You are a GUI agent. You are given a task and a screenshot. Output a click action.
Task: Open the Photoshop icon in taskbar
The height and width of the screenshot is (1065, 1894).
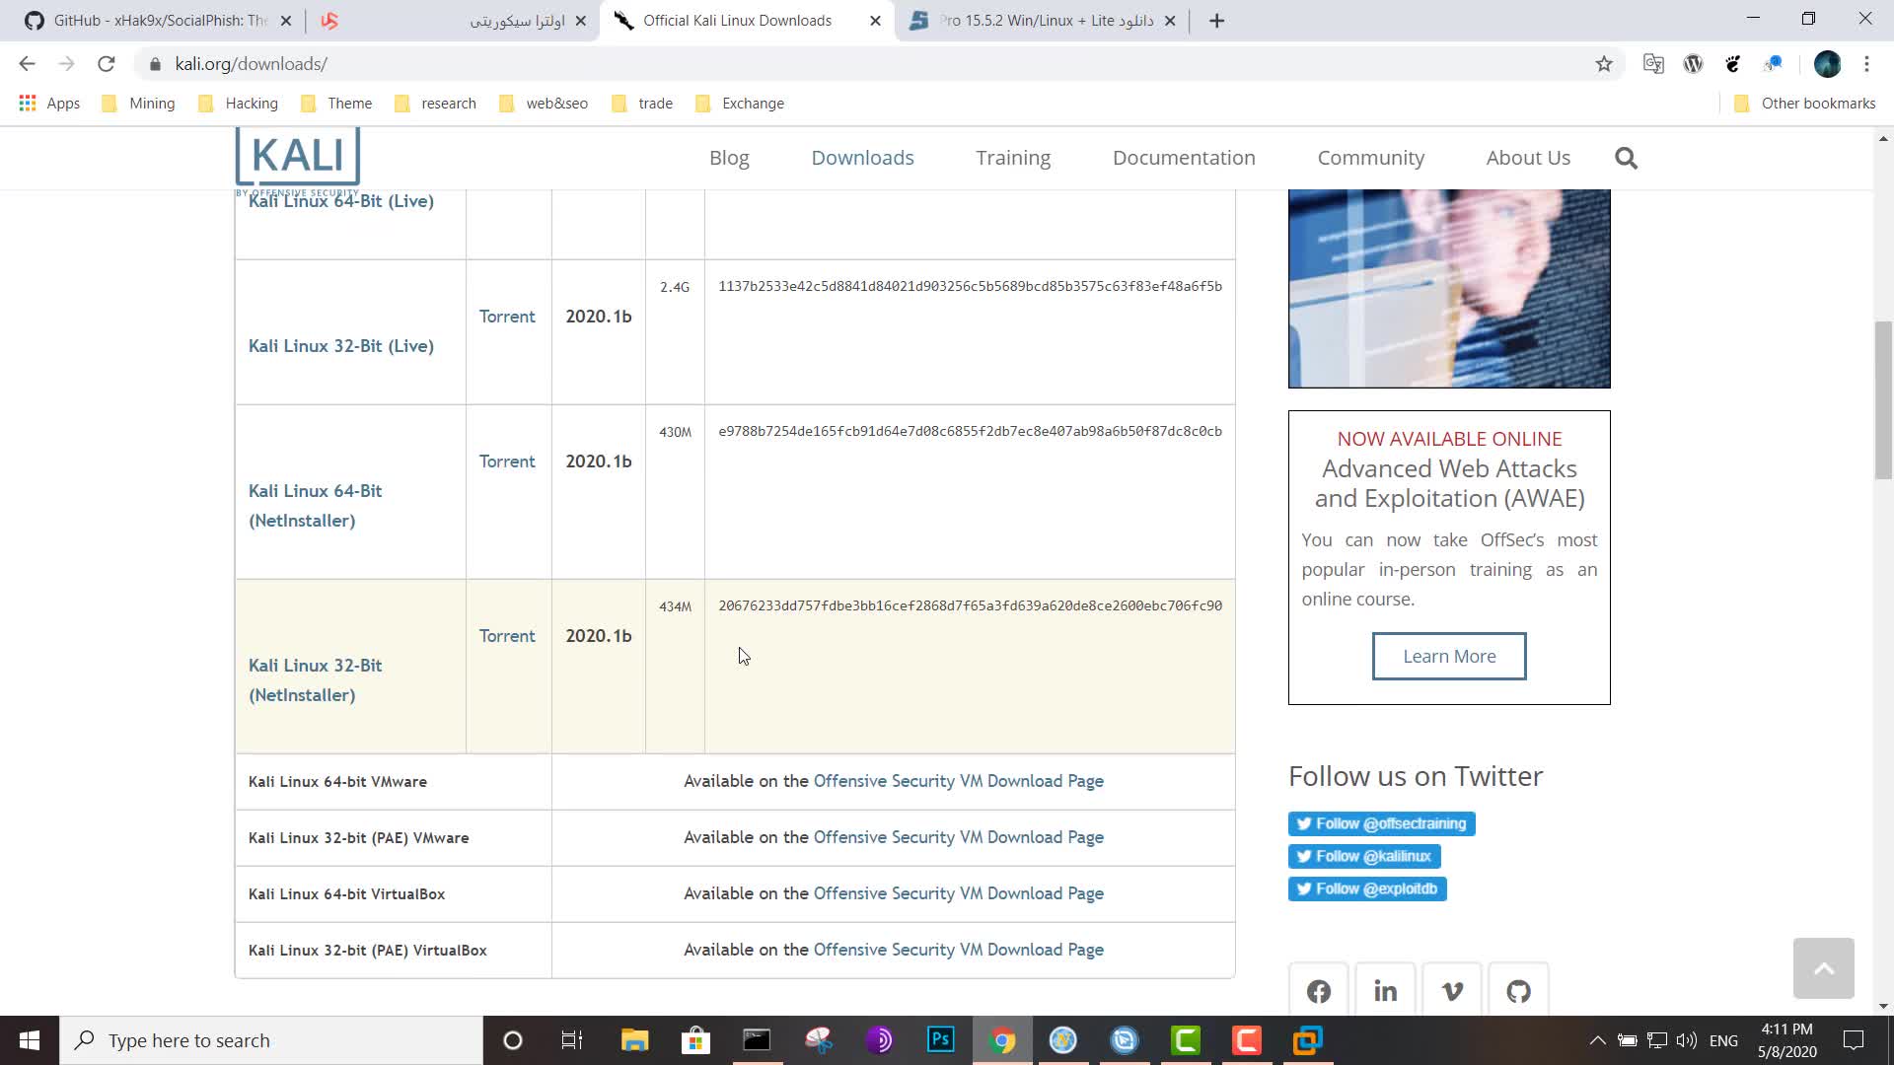tap(940, 1039)
